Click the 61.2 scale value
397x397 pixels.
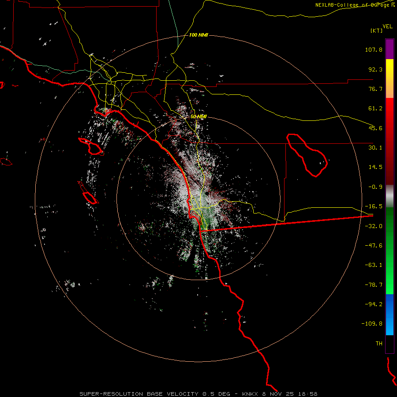click(375, 109)
